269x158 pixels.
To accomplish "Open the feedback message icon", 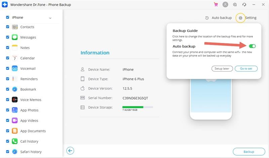I will 235,5.
